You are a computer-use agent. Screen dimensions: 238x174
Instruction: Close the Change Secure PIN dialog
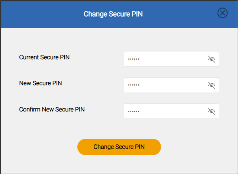coord(222,13)
